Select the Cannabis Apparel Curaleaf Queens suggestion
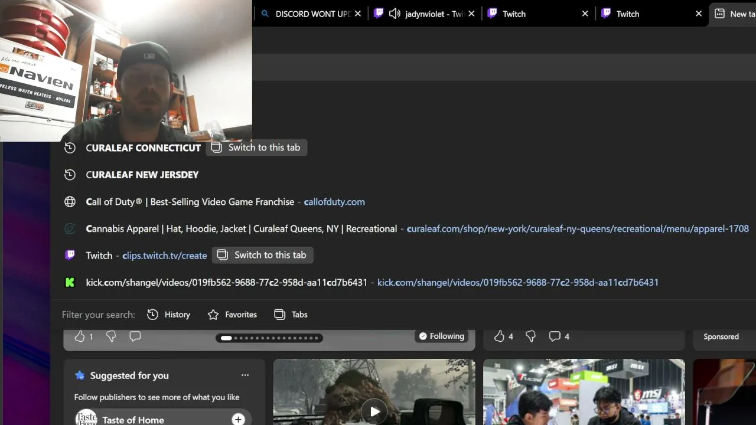 (241, 229)
